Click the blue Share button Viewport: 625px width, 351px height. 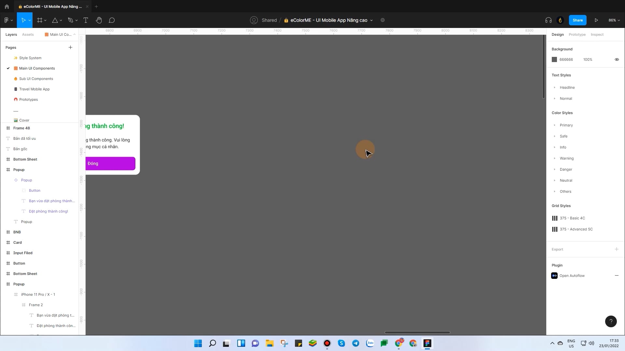(577, 20)
